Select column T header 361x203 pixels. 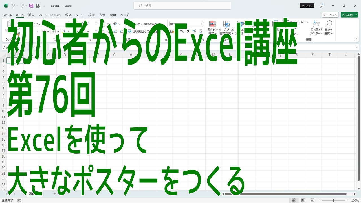coord(329,55)
